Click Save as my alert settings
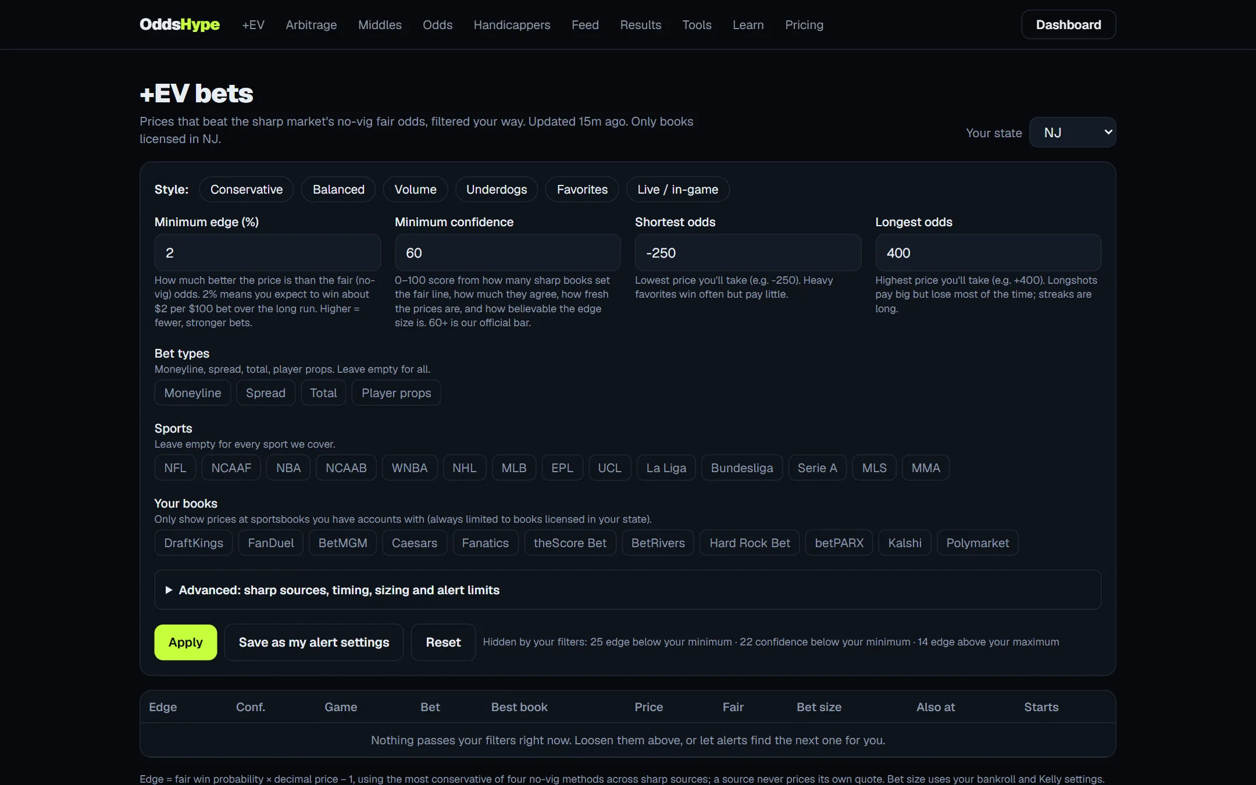Screen dimensions: 1256x785 point(314,642)
